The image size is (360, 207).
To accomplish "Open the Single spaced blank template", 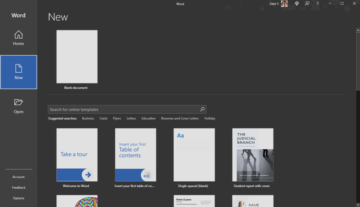I will tap(194, 154).
